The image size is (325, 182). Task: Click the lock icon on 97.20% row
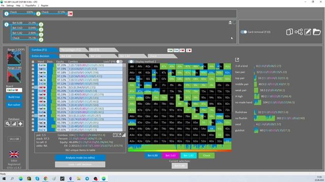coord(33,65)
